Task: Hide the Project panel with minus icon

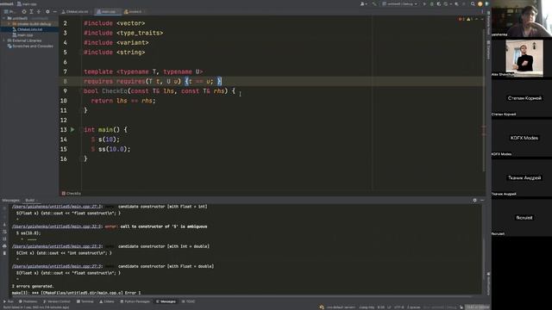Action: [x=55, y=11]
